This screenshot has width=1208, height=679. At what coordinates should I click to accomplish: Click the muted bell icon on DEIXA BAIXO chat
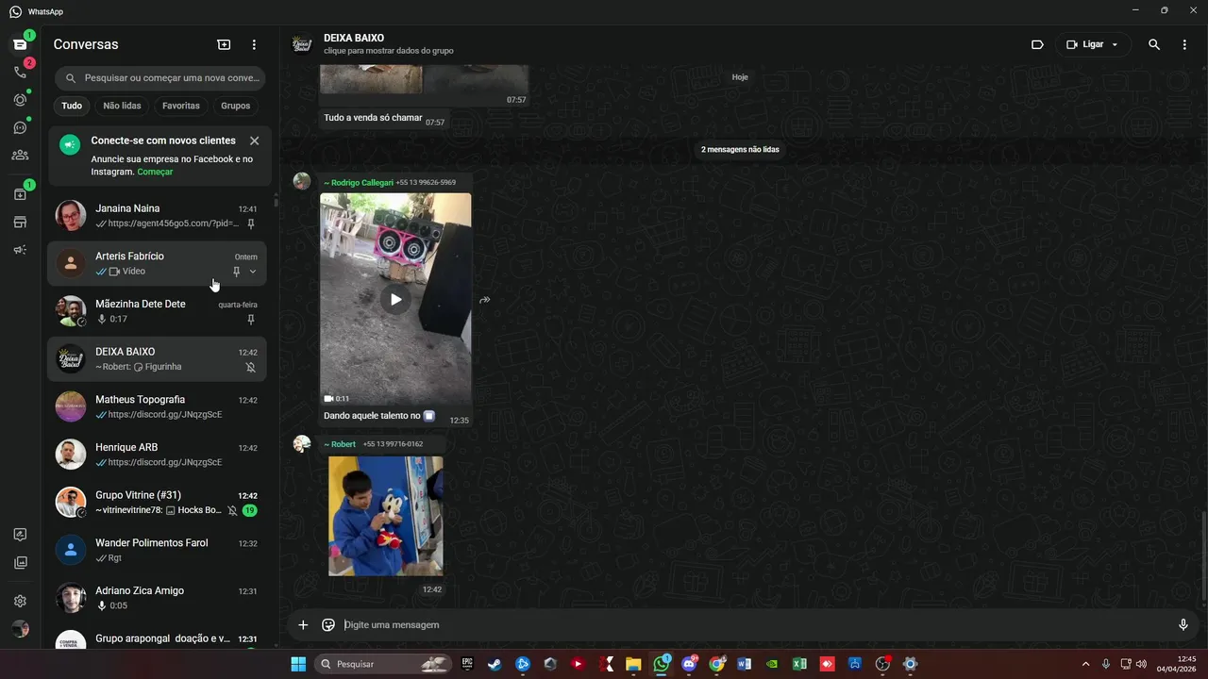click(251, 367)
